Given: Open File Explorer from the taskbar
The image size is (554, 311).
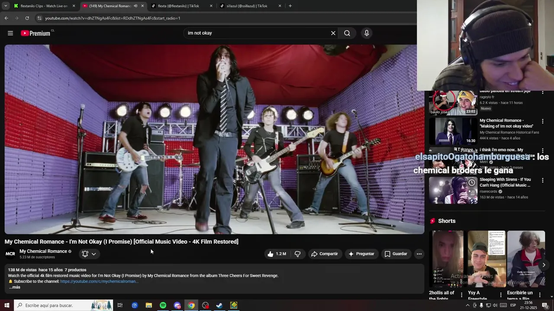Looking at the screenshot, I should [x=149, y=305].
